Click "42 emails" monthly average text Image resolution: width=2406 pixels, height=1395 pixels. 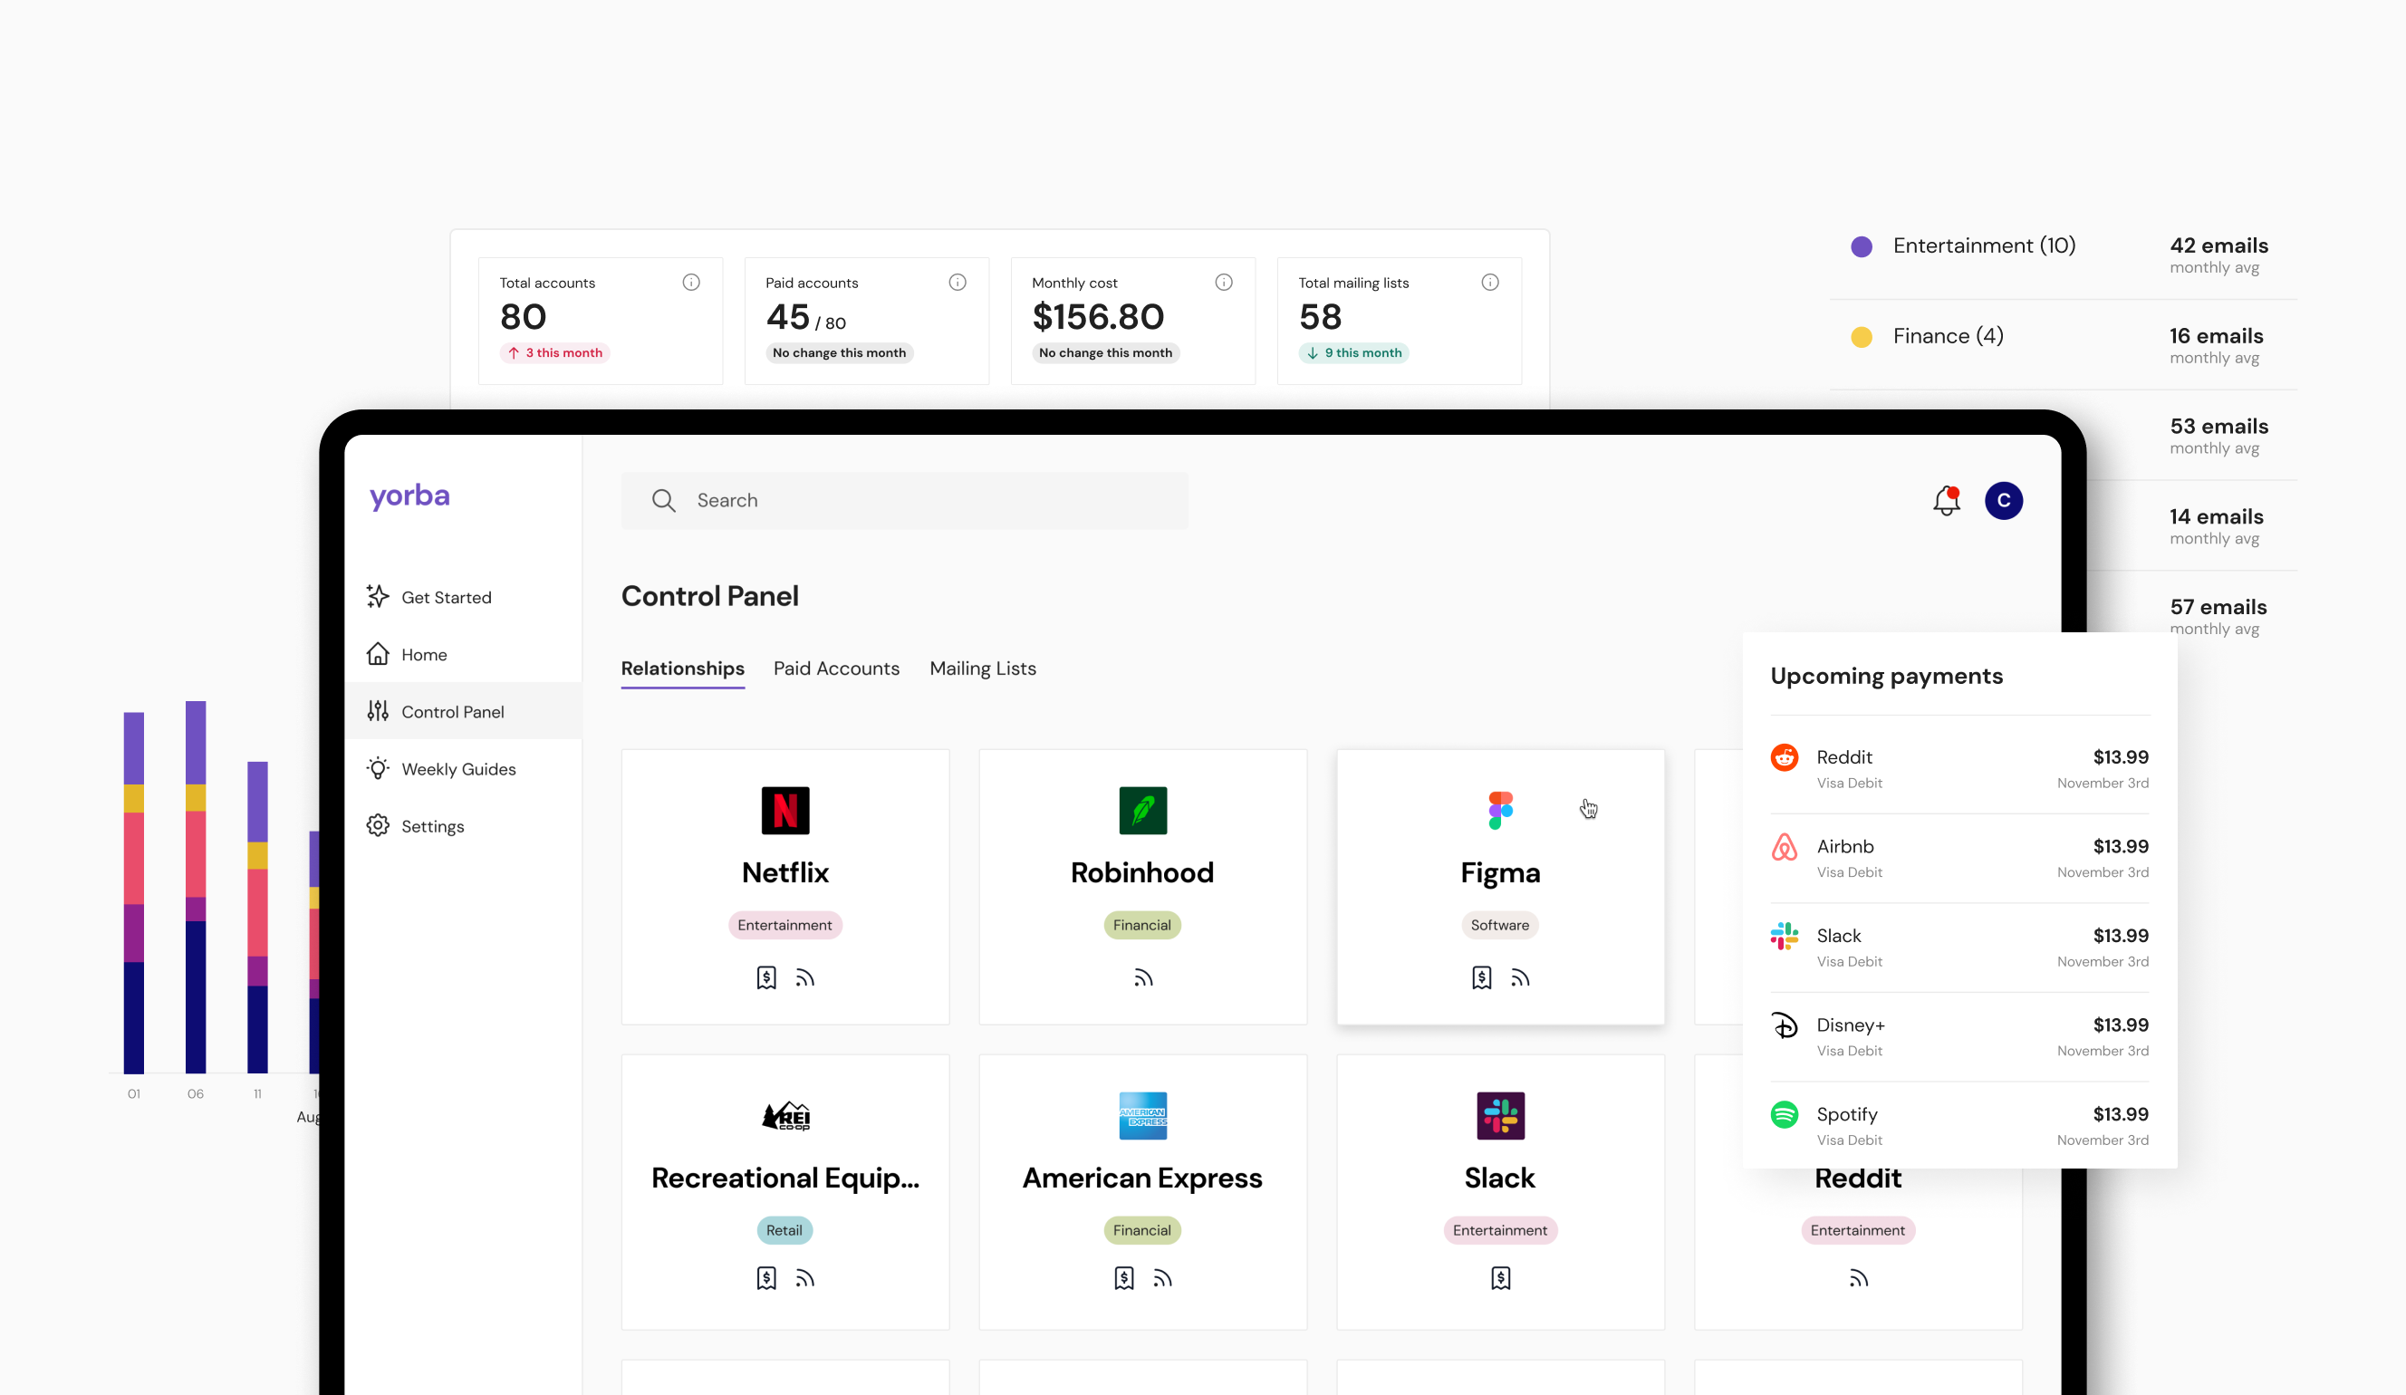click(2218, 245)
